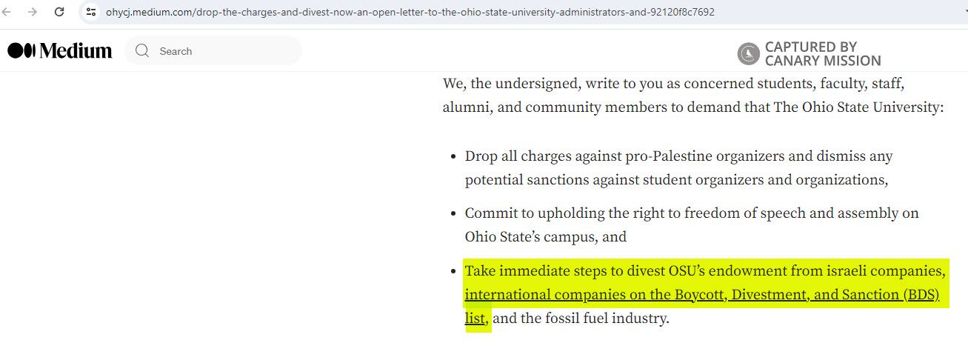Open Medium home via the Medium wordmark
968x343 pixels.
tap(76, 50)
